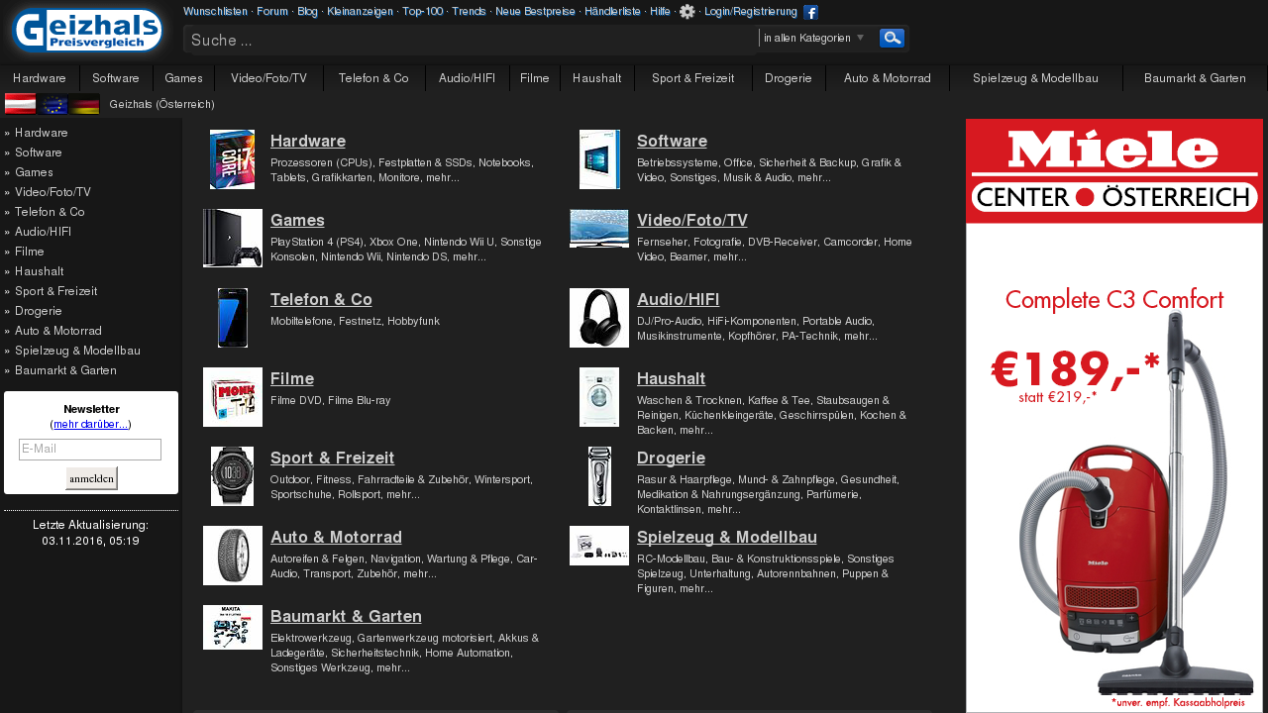Open the Sport & Freizeit watch thumbnail

pos(233,476)
